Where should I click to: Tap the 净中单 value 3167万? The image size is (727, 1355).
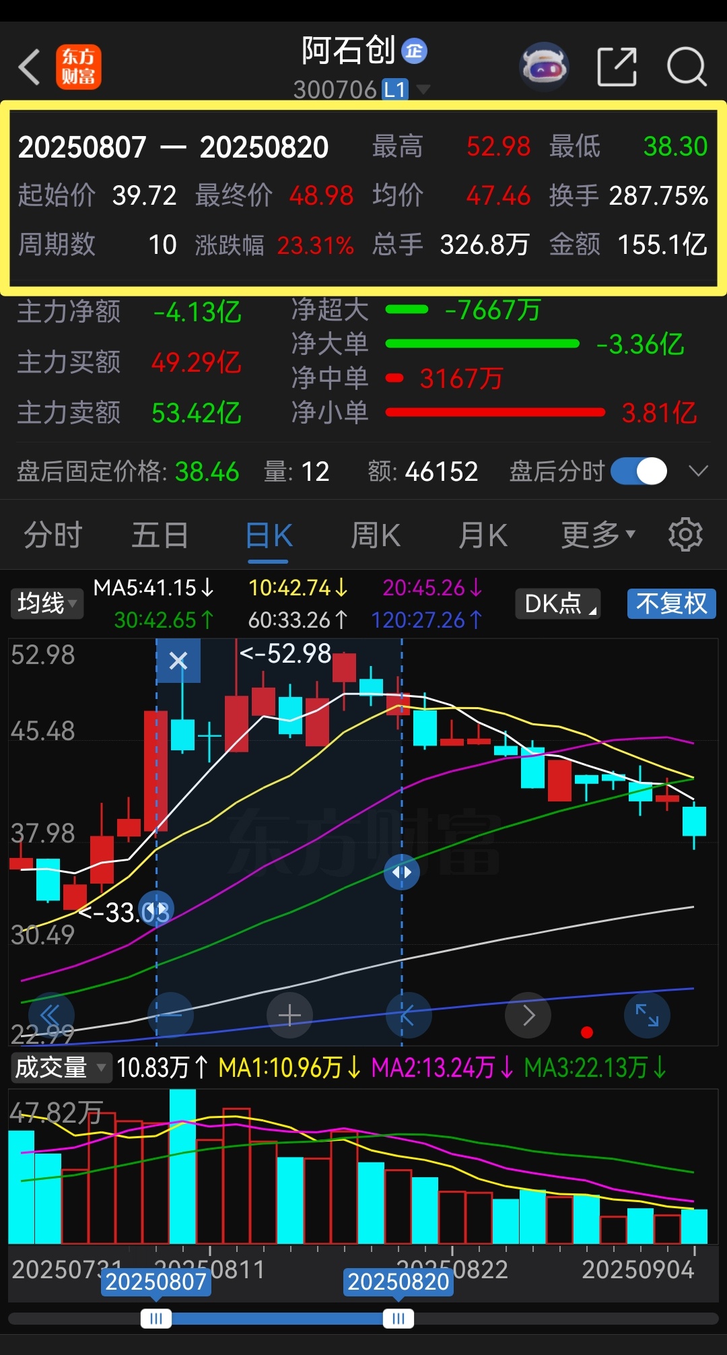pos(462,378)
